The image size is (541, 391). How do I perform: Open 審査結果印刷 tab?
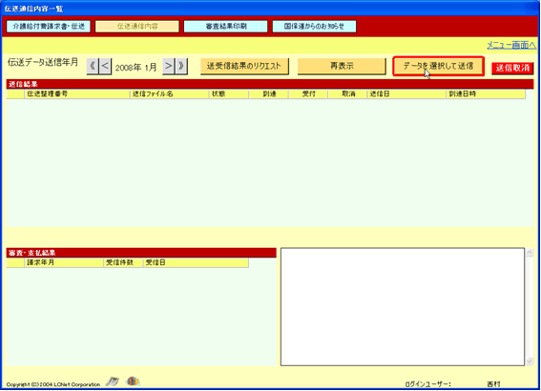(225, 26)
